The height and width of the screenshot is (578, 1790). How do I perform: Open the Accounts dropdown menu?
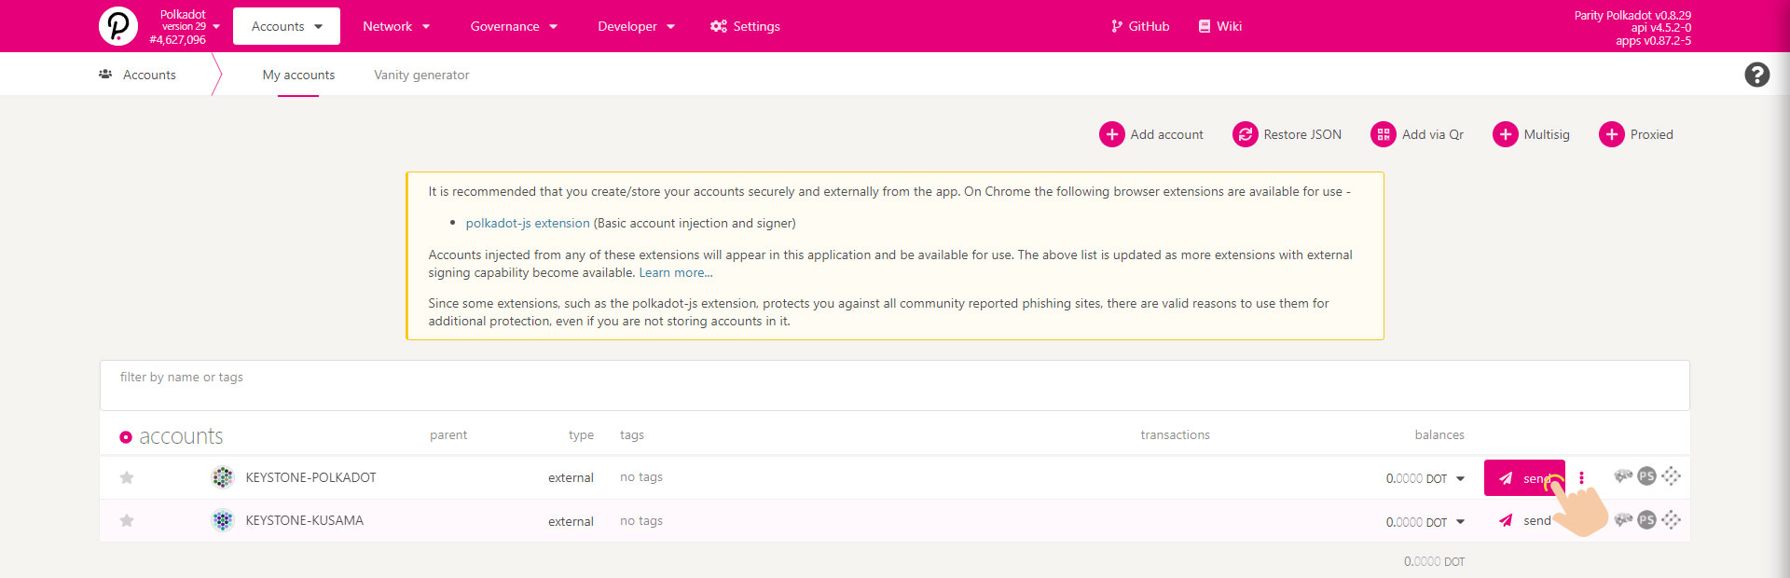286,26
